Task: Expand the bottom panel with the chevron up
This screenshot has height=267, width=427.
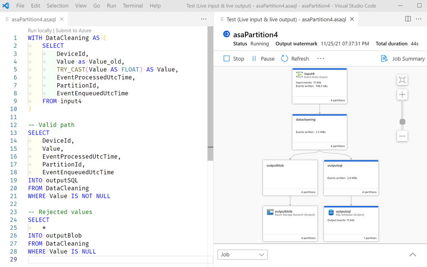Action: point(412,255)
